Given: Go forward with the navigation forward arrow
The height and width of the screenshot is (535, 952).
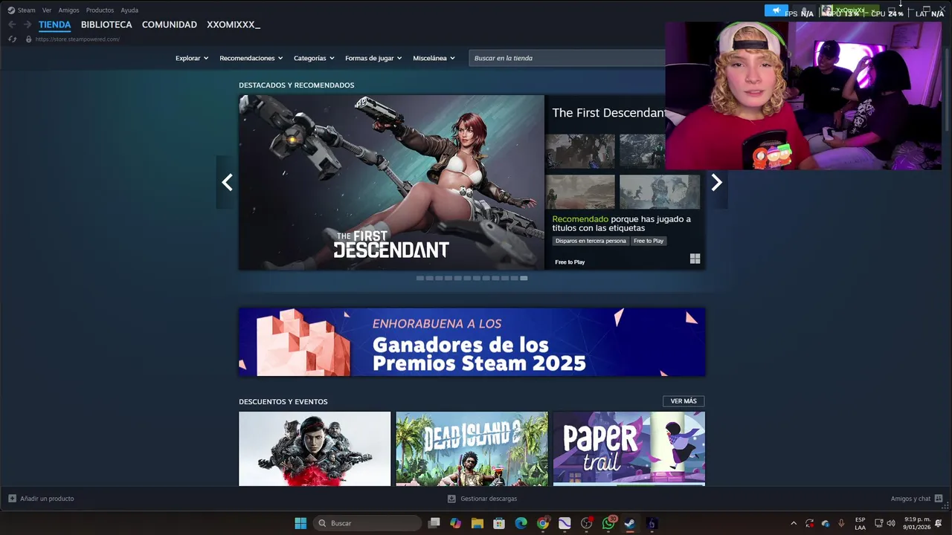Looking at the screenshot, I should point(28,25).
